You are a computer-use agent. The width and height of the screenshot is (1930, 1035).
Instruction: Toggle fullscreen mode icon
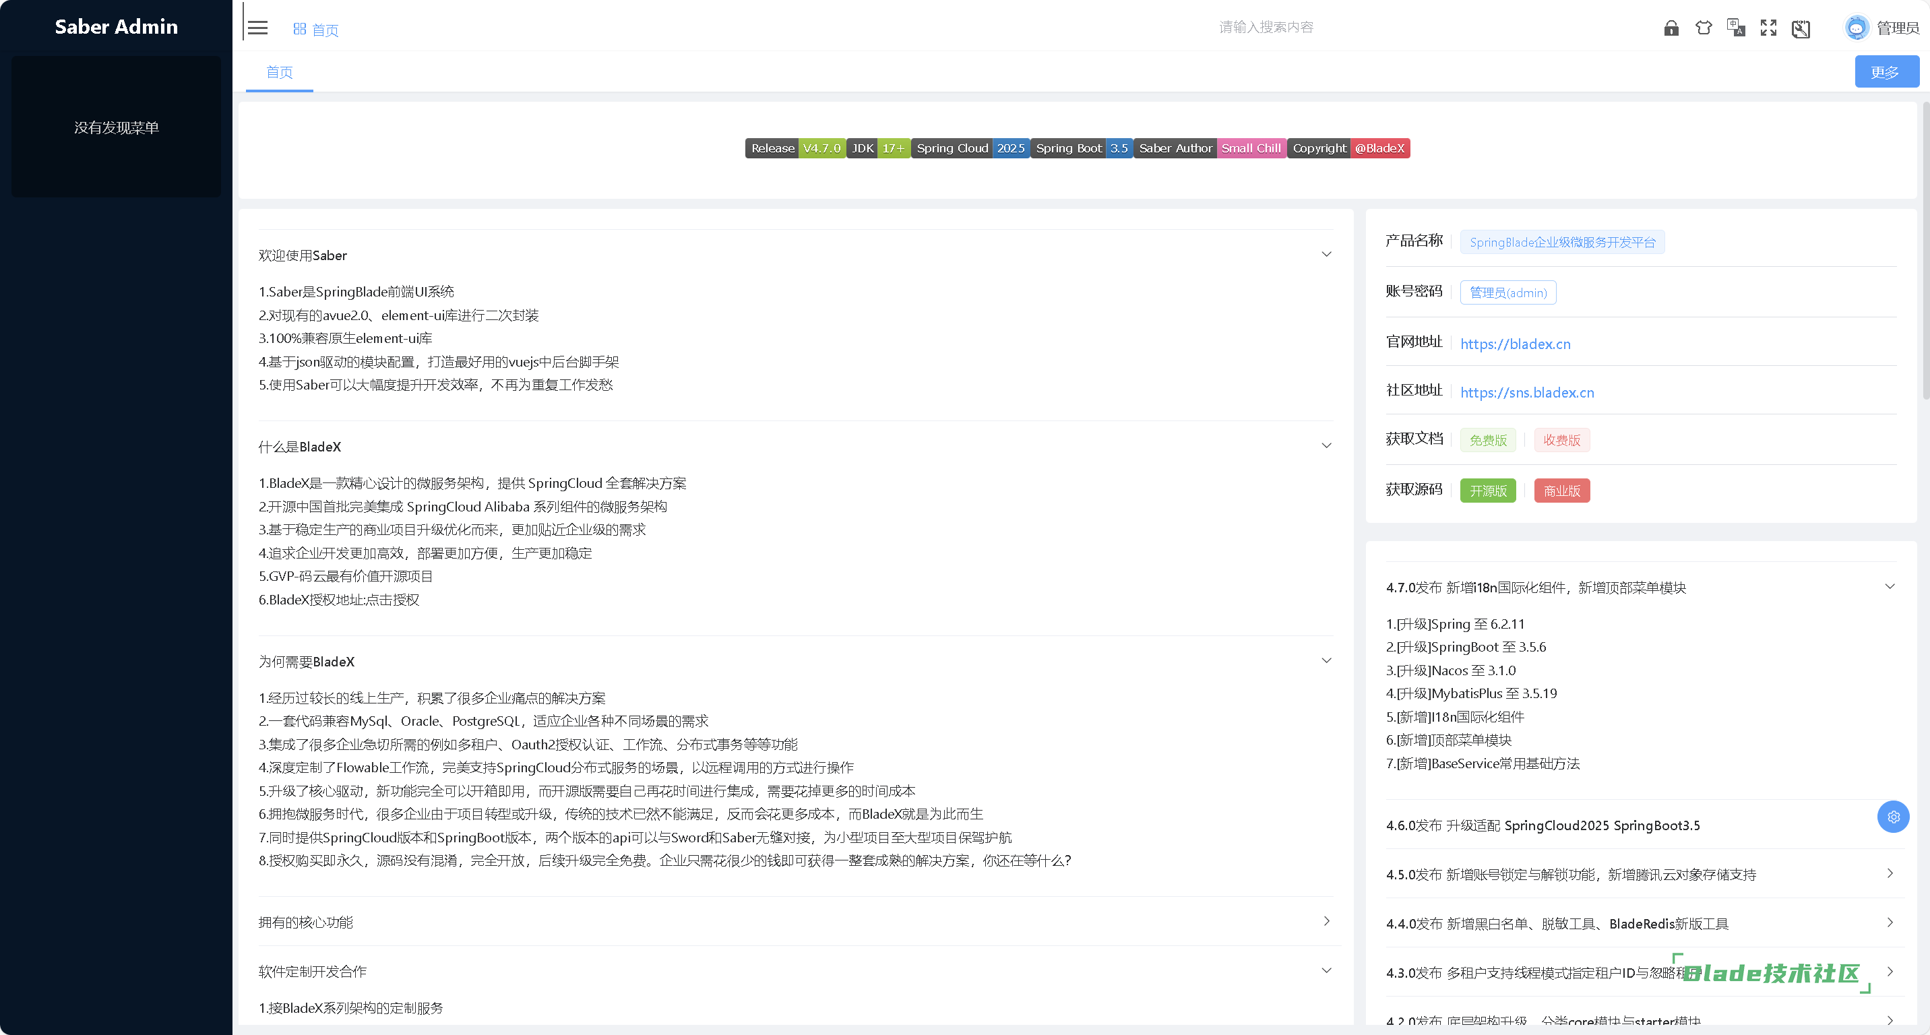1768,28
